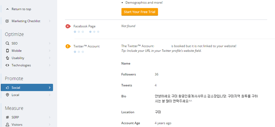This screenshot has height=127, width=275.
Task: Expand the SEO section chevron
Action: click(x=50, y=43)
